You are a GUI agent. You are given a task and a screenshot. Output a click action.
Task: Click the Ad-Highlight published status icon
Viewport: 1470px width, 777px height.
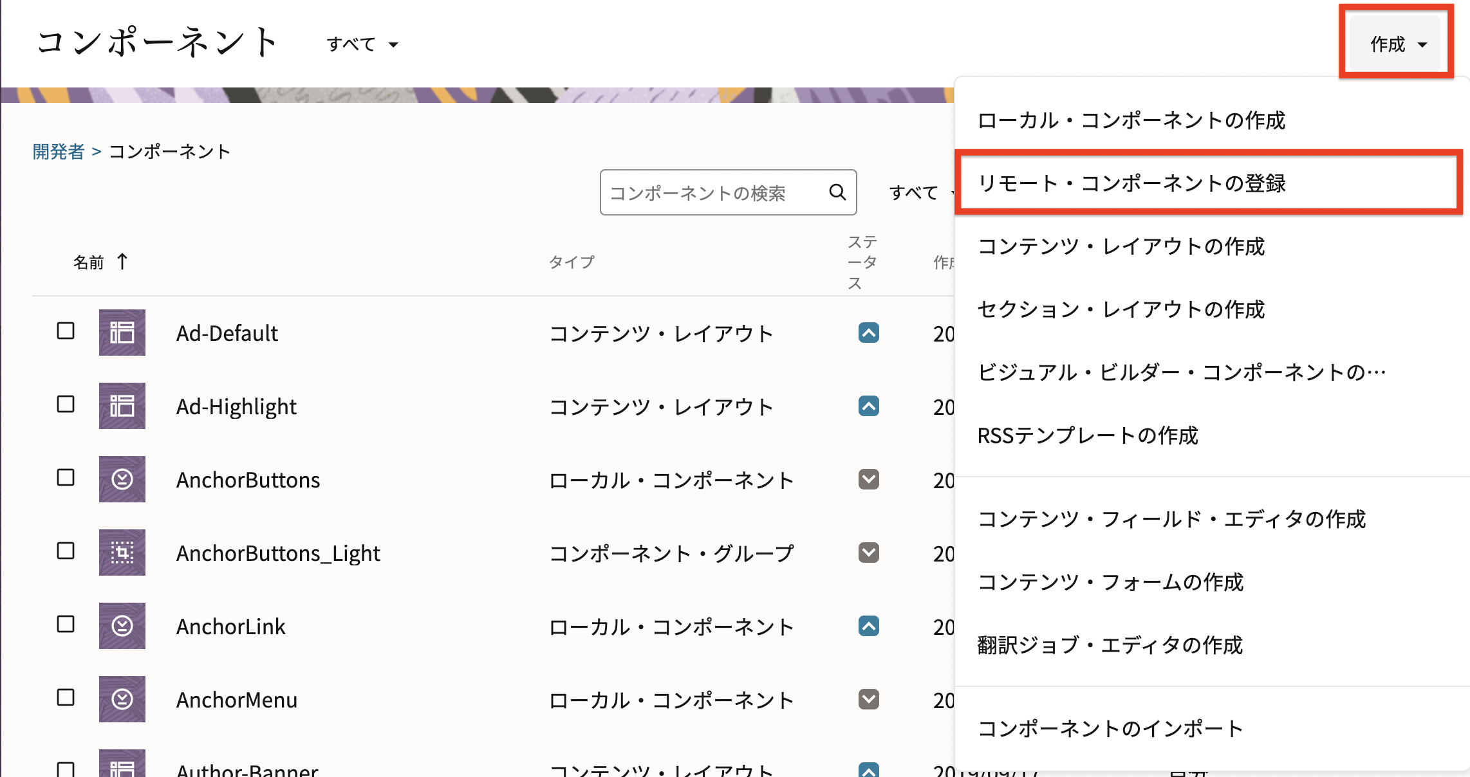[868, 406]
